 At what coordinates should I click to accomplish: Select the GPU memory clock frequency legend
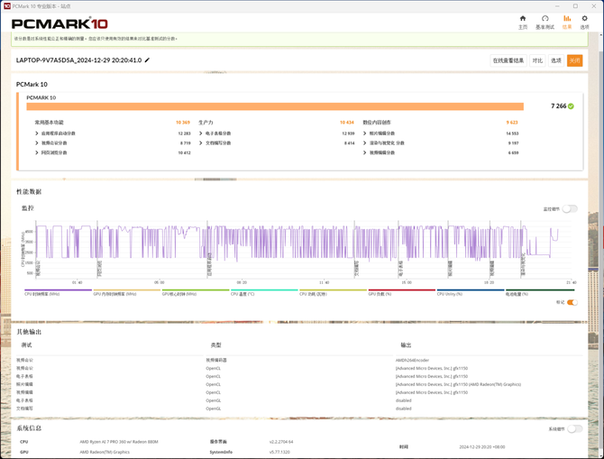(x=127, y=292)
